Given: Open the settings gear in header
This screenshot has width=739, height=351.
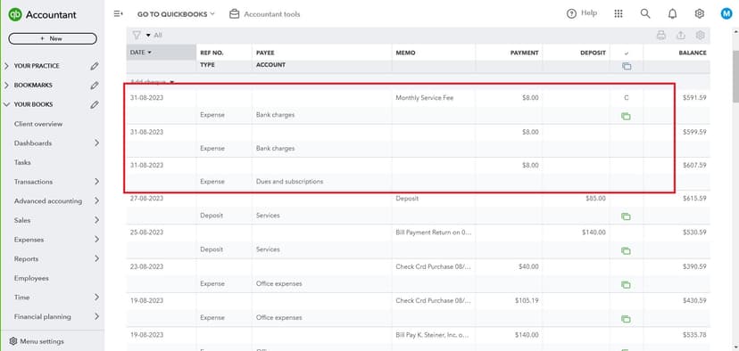Looking at the screenshot, I should (x=700, y=13).
